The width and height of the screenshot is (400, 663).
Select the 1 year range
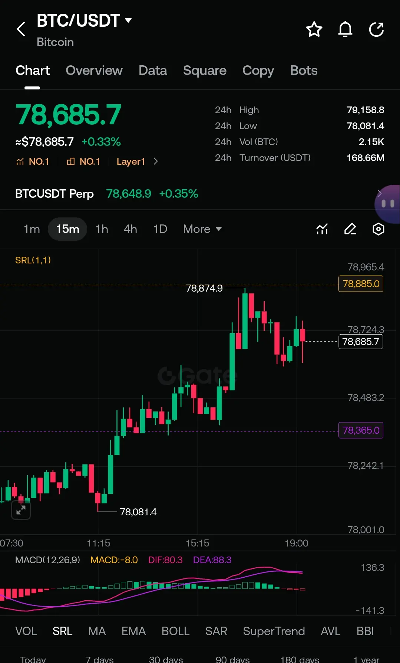[x=366, y=659]
